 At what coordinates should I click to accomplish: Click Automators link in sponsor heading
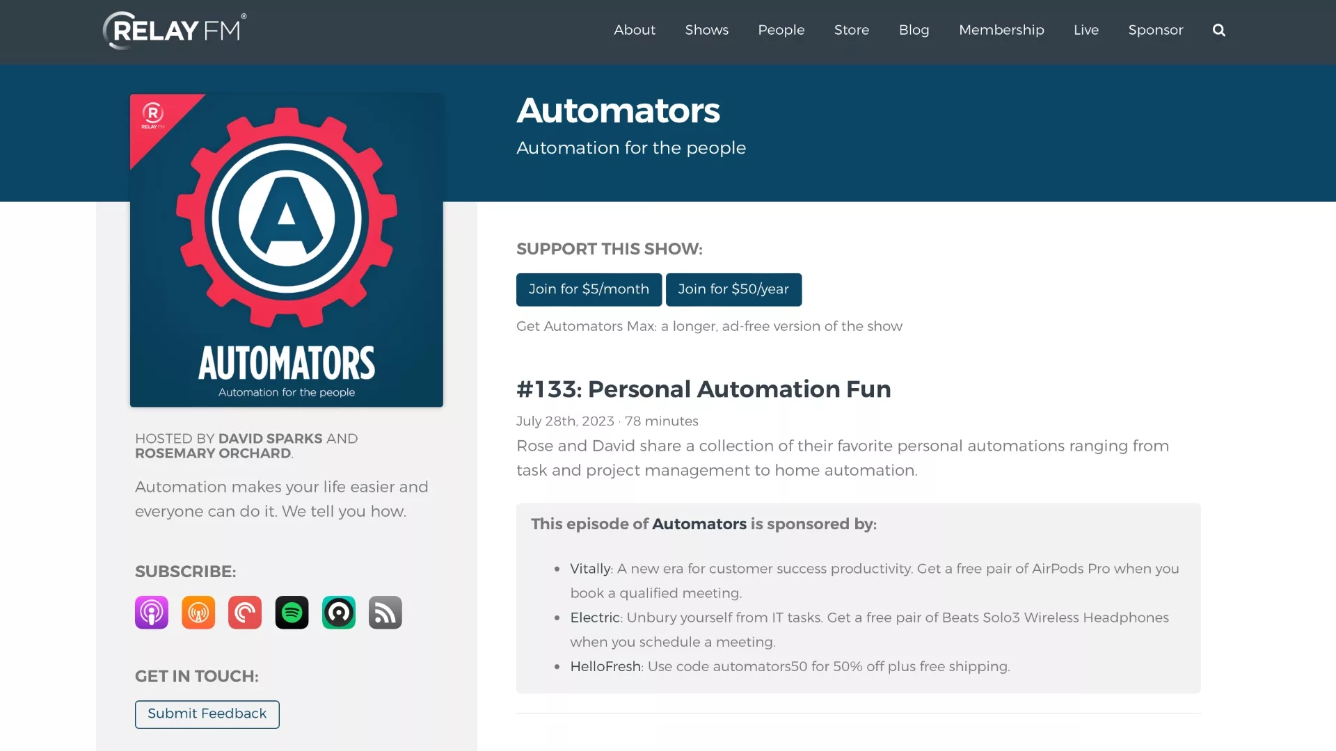click(x=699, y=524)
